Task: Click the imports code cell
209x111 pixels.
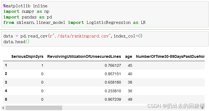Action: point(105,14)
